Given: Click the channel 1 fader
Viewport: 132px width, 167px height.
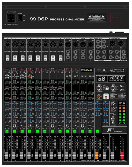Looking at the screenshot, I should pos(6,156).
